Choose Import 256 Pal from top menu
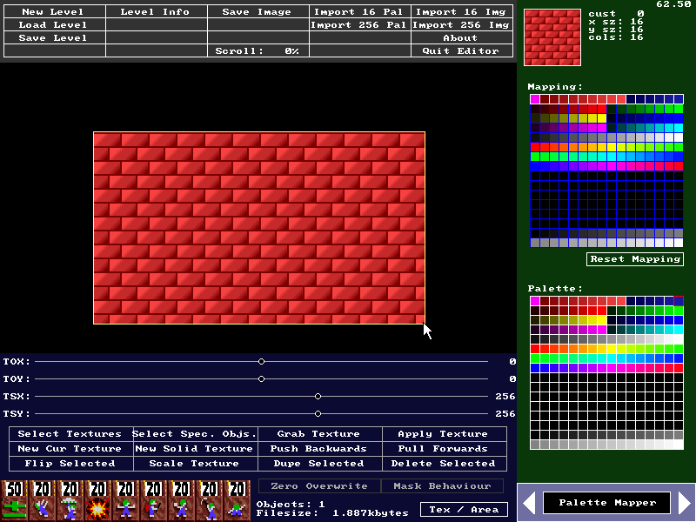Screen dimensions: 696x522 360,25
